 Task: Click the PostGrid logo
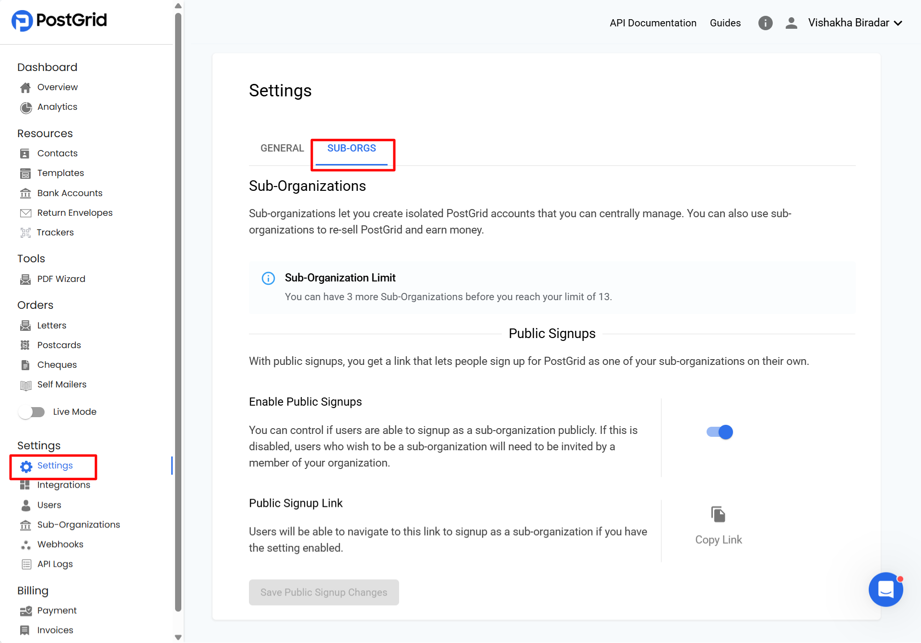59,20
